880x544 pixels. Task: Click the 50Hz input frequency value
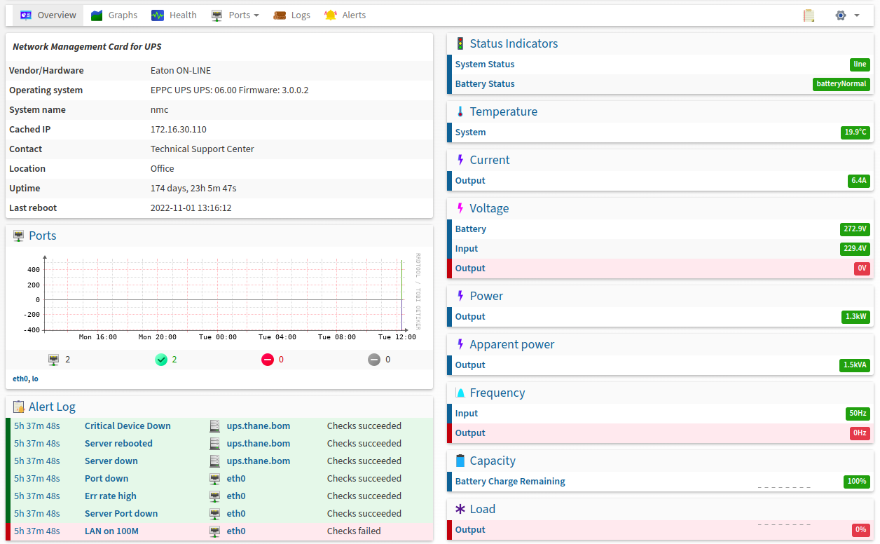point(858,414)
